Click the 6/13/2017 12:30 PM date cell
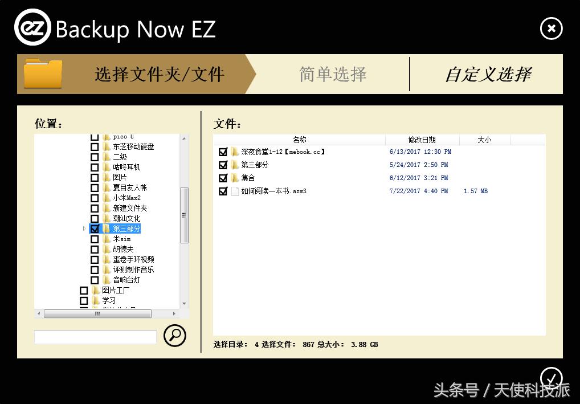The image size is (580, 404). [x=420, y=152]
